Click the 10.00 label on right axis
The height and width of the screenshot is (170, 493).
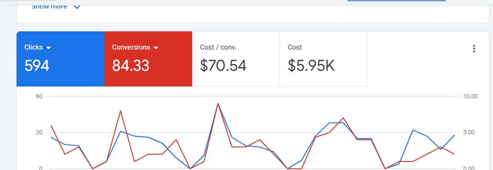(471, 96)
